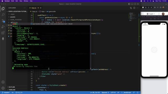Open the Window menu

26,1
